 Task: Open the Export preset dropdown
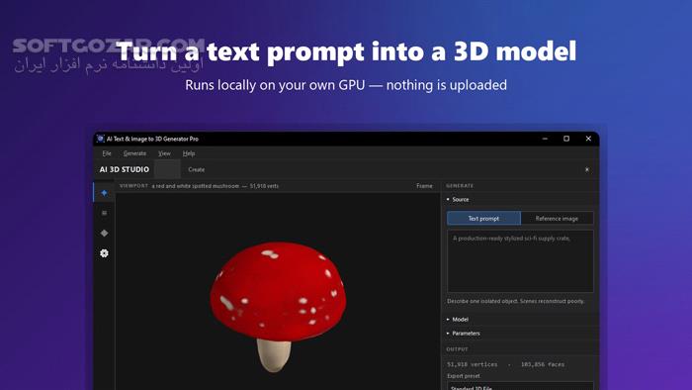click(520, 386)
